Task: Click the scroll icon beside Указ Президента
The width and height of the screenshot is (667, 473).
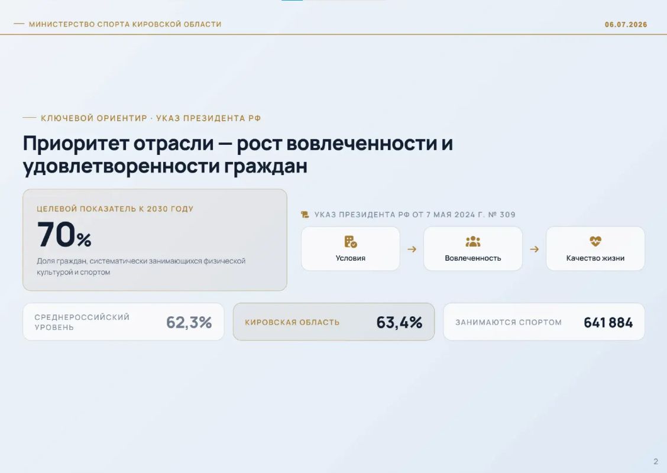Action: (x=305, y=215)
